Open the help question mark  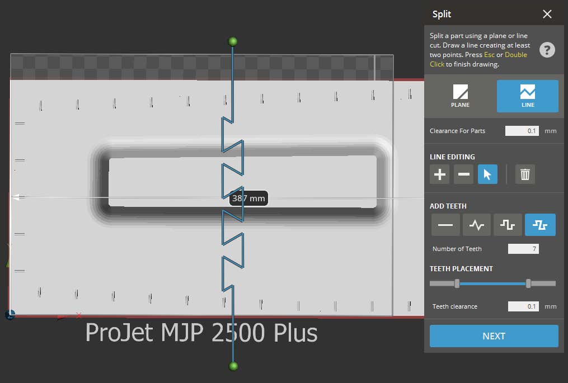(547, 50)
